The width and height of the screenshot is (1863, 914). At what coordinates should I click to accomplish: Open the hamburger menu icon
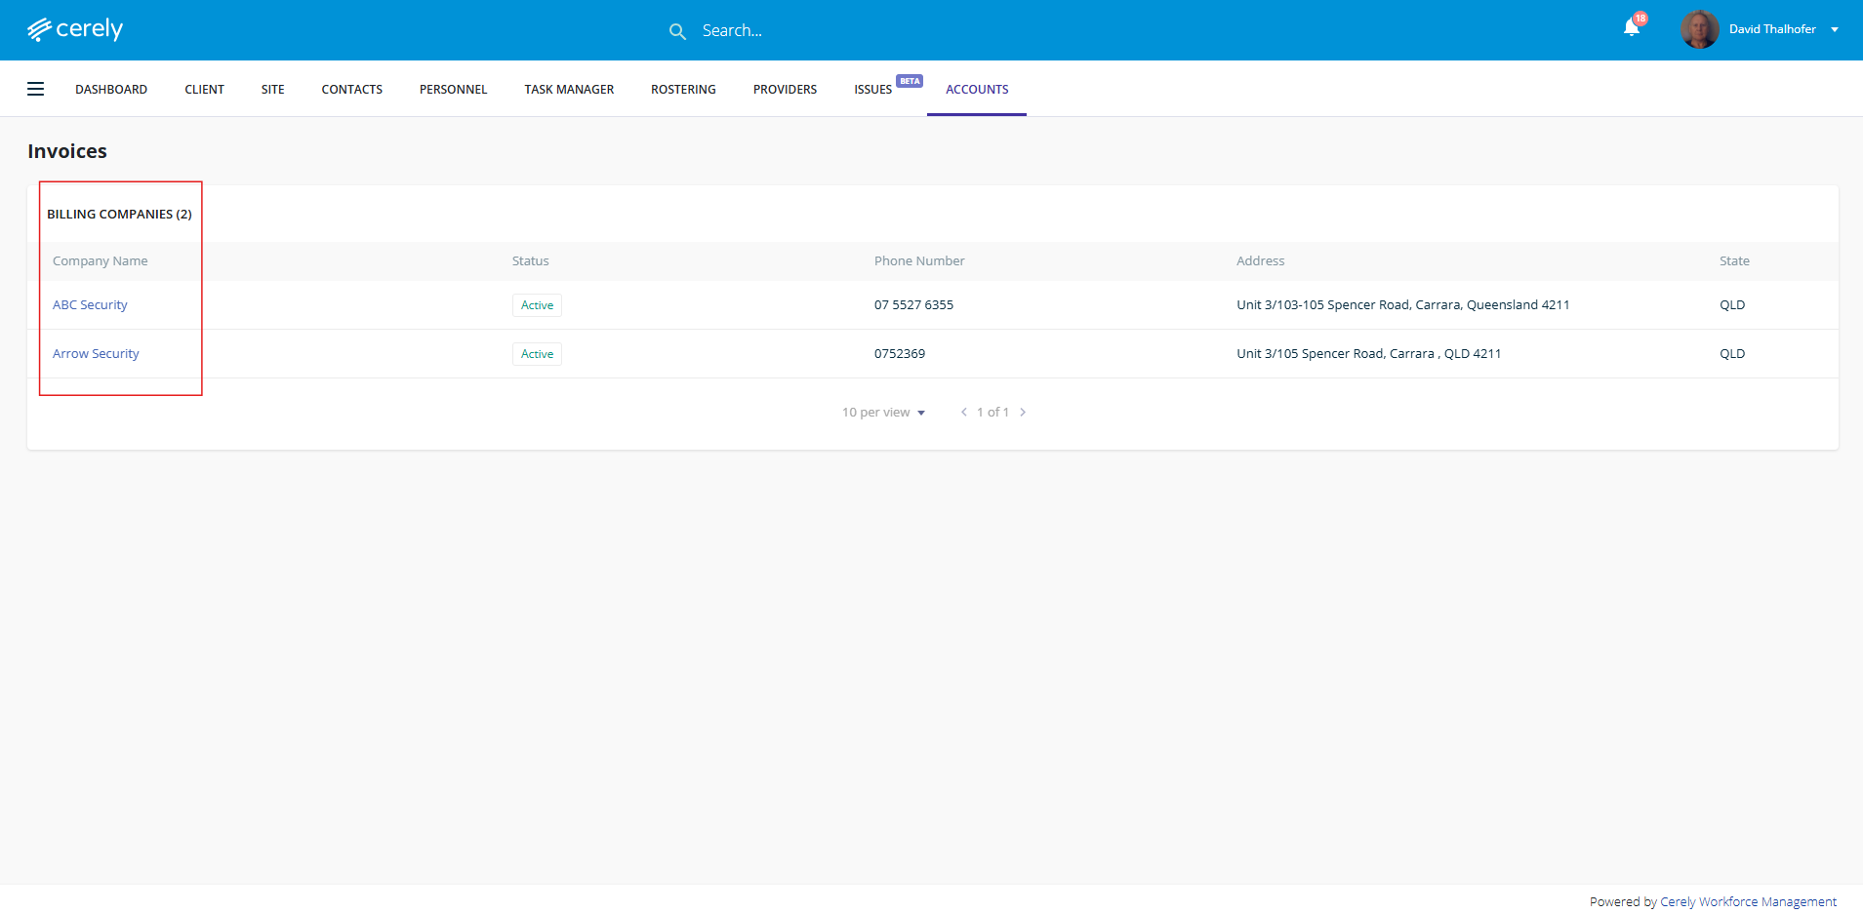point(36,89)
